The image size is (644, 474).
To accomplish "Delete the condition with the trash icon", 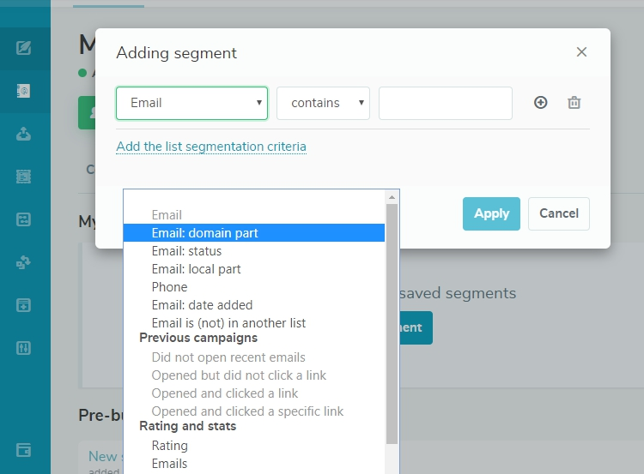I will pyautogui.click(x=574, y=103).
